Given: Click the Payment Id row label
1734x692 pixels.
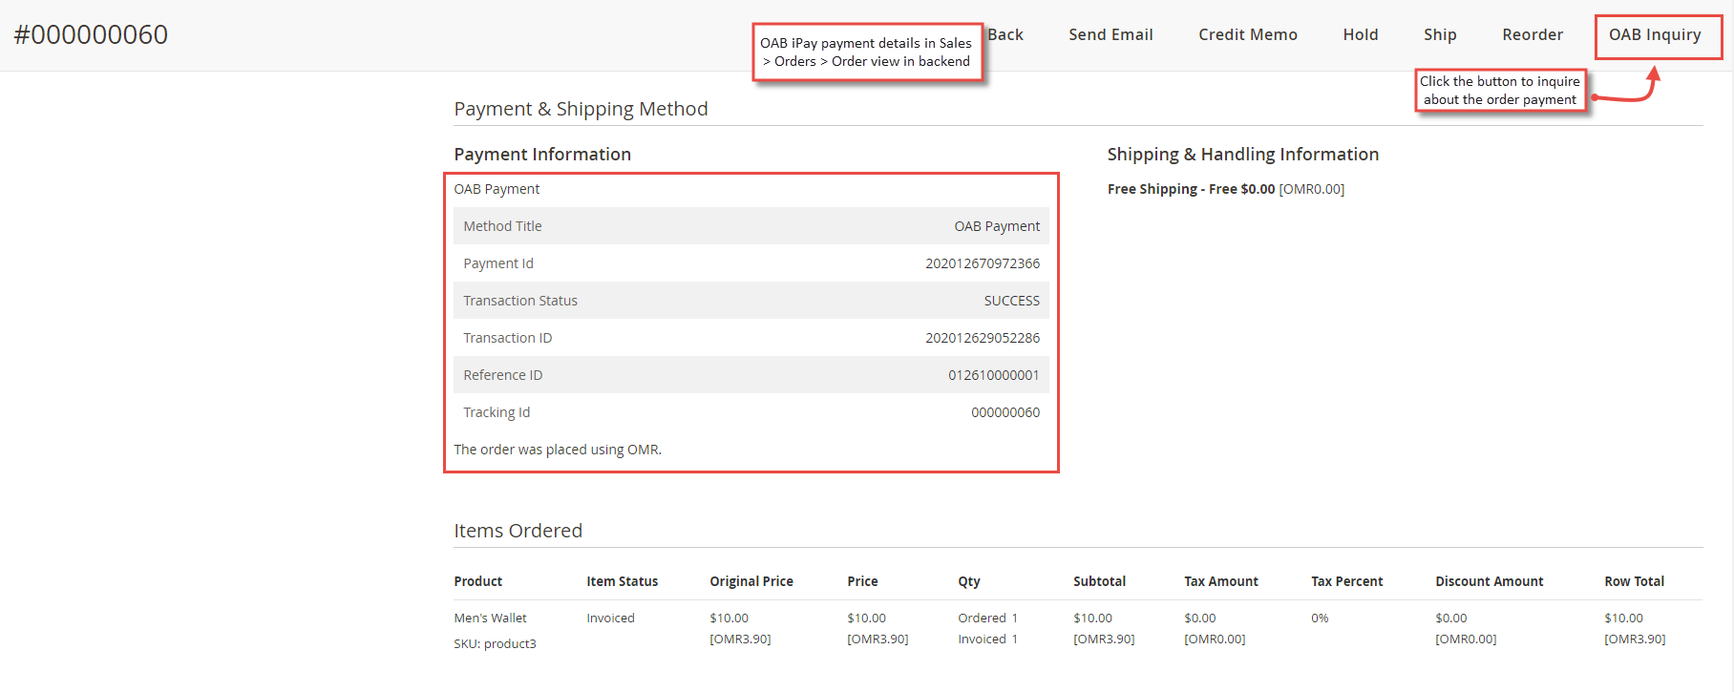Looking at the screenshot, I should pyautogui.click(x=498, y=263).
